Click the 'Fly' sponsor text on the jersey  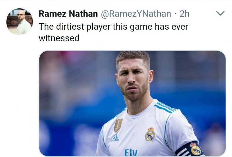pyautogui.click(x=131, y=152)
